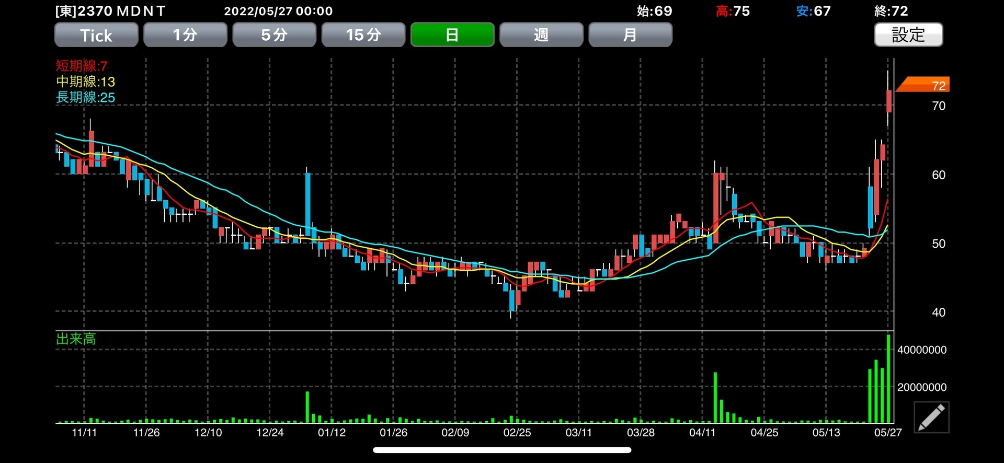The width and height of the screenshot is (1004, 463).
Task: Click the 11/11 date axis label
Action: (84, 433)
